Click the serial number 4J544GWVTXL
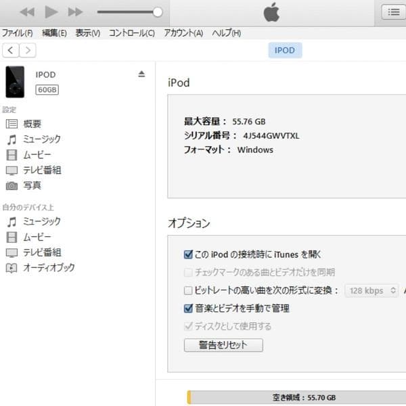This screenshot has height=406, width=406. 271,136
